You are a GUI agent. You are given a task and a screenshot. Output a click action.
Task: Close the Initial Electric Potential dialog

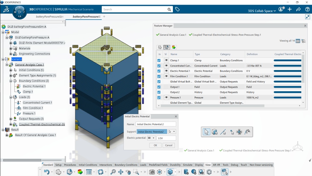(176, 116)
